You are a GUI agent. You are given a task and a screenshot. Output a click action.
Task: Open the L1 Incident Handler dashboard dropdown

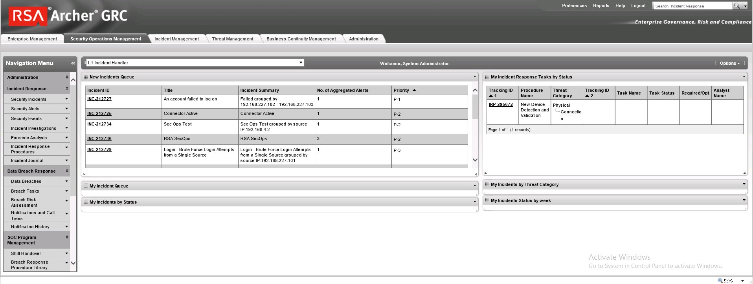[301, 63]
